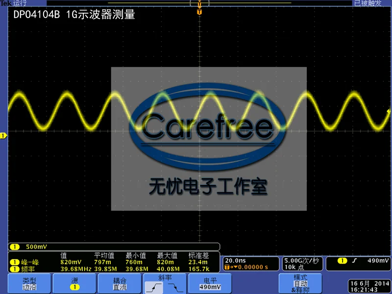Click the 平均值 column header
Screen dimensions: 392x294
click(104, 255)
